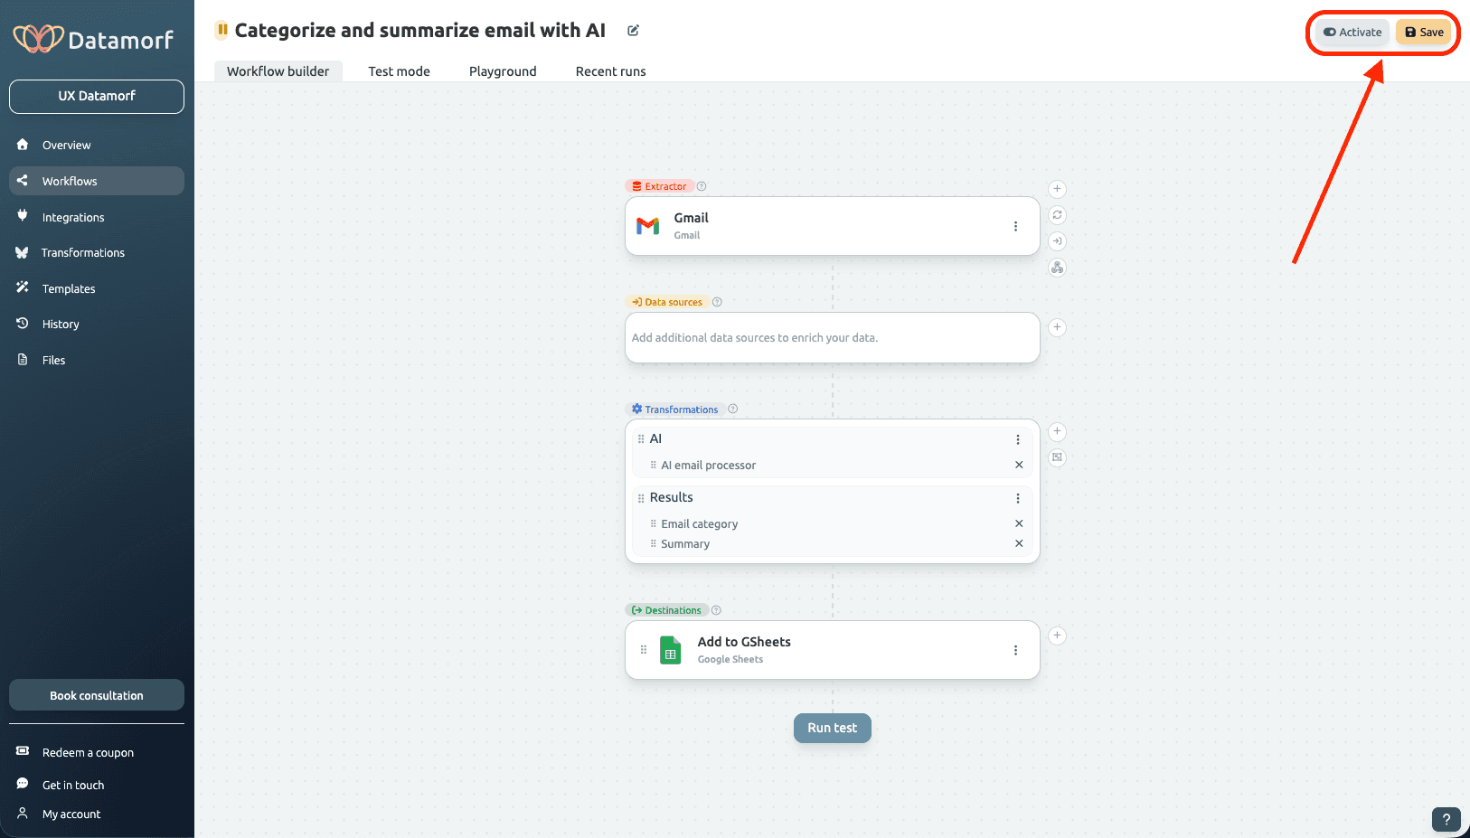Click Book consultation
Screen dimensions: 1470x838
pyautogui.click(x=97, y=695)
